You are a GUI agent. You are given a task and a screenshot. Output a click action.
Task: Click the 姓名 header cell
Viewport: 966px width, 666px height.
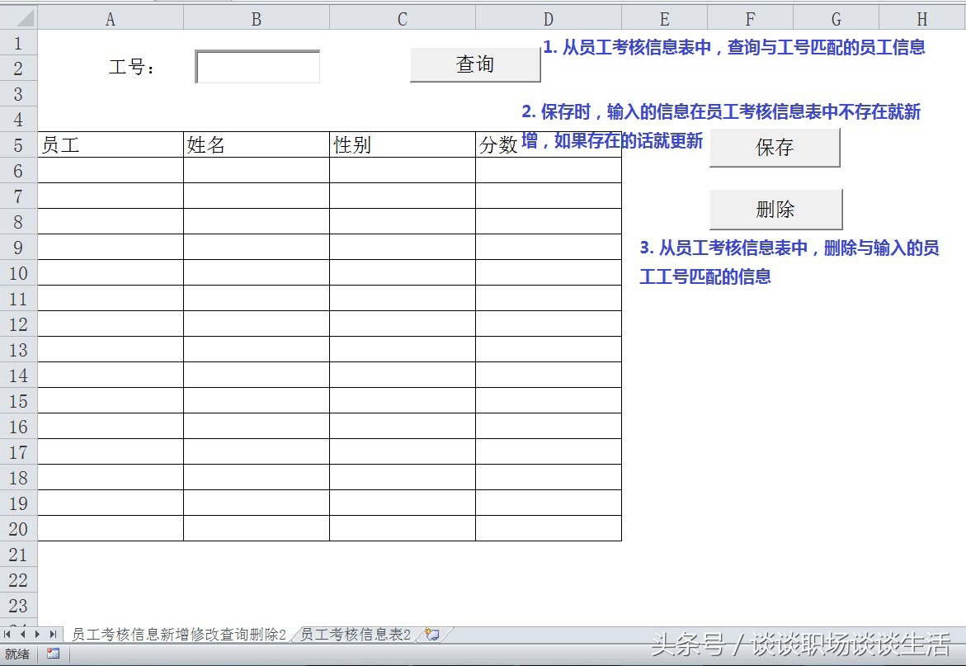(x=256, y=144)
